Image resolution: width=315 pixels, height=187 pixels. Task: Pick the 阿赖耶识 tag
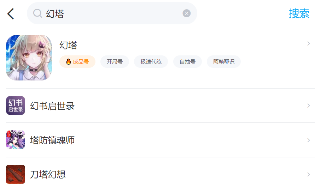(x=224, y=62)
